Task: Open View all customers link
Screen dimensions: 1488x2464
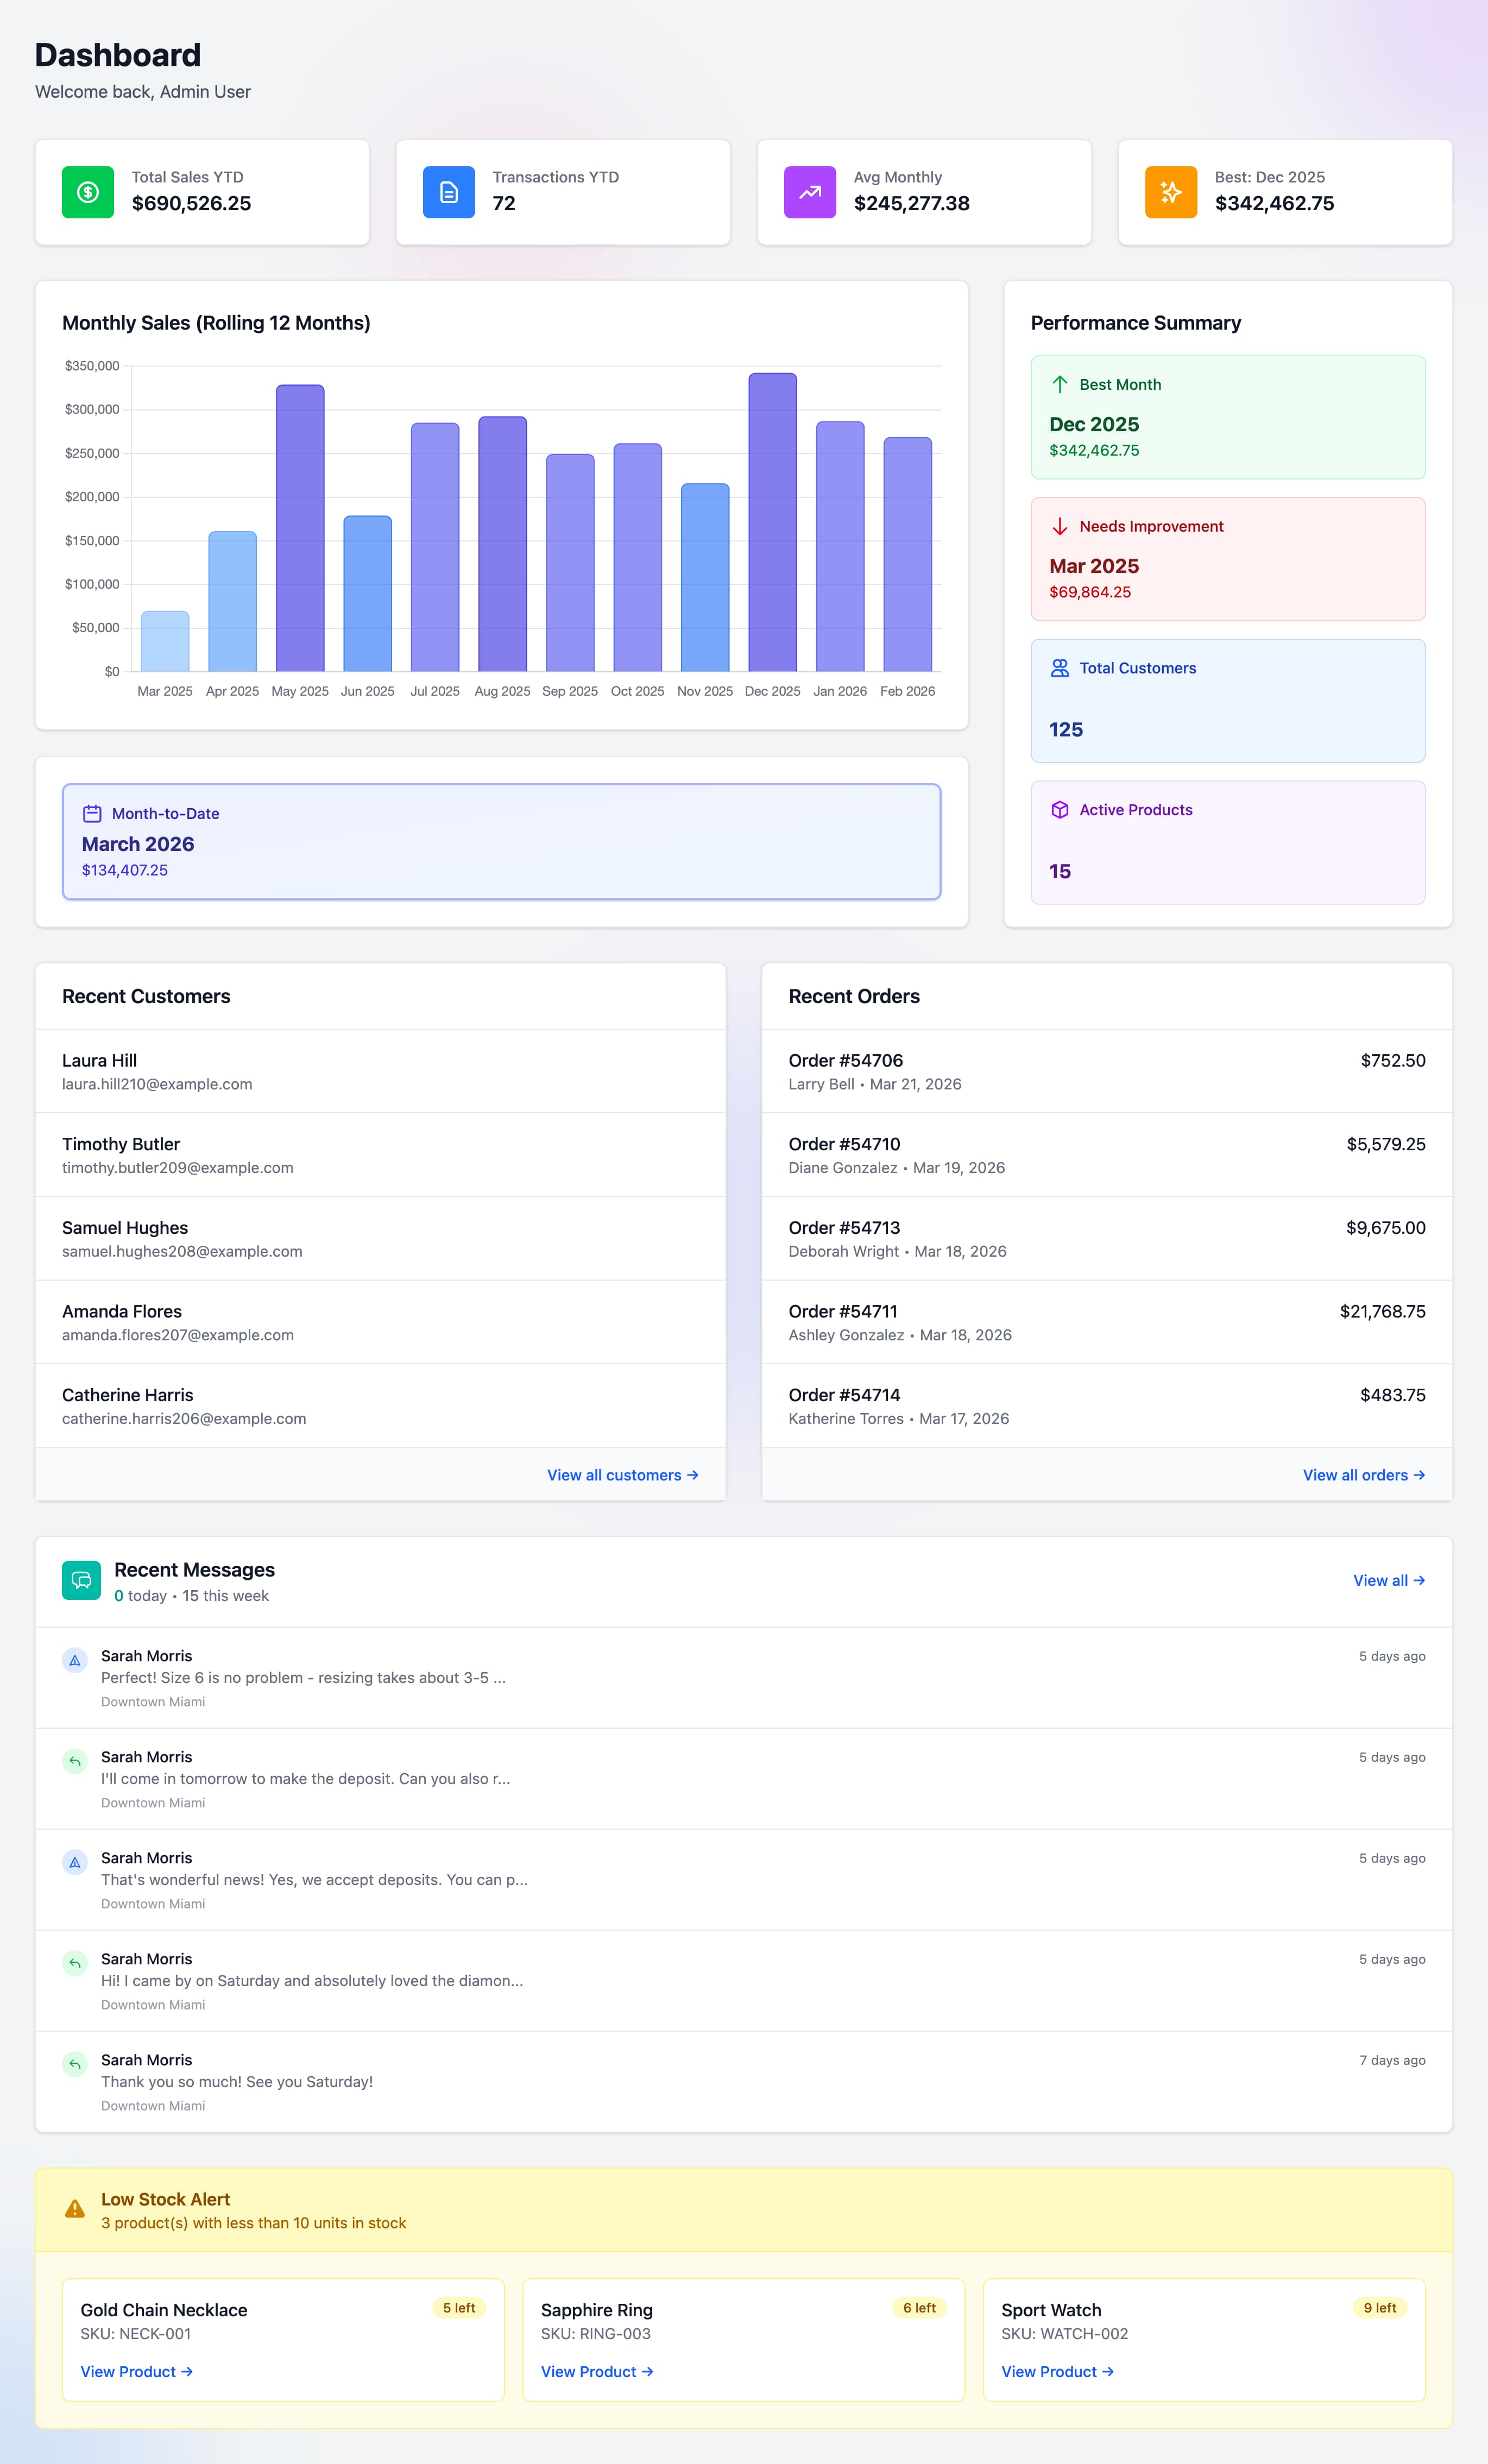Action: pyautogui.click(x=622, y=1474)
